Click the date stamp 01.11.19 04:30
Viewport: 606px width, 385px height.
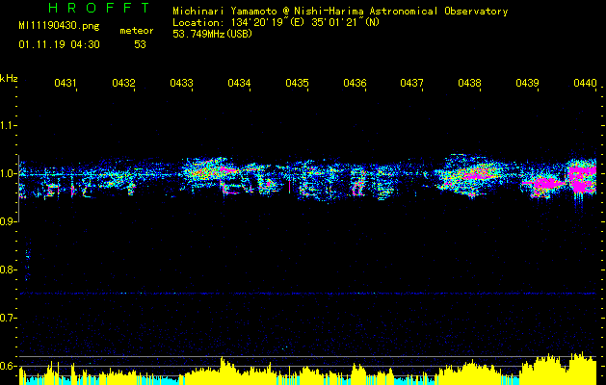[x=59, y=45]
